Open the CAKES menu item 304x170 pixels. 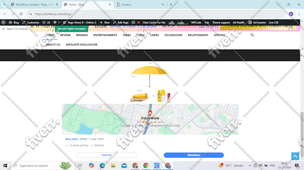[x=155, y=35]
